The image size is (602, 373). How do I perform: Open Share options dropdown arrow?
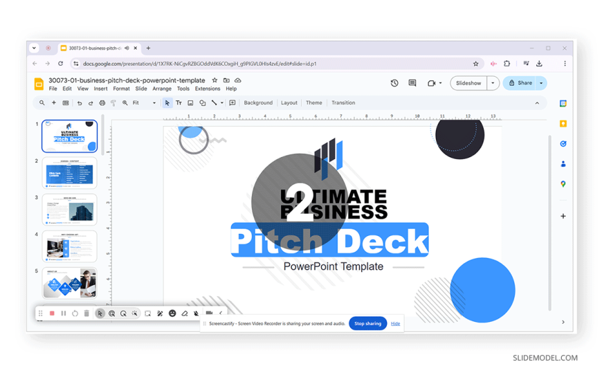coord(541,83)
